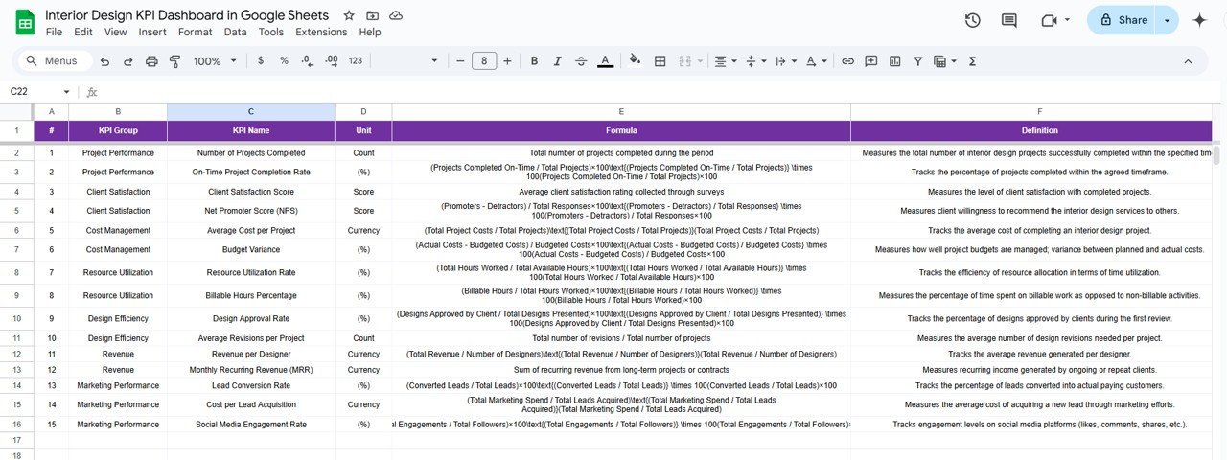Screen dimensions: 1227x460
Task: Undo the last action
Action: [x=104, y=61]
